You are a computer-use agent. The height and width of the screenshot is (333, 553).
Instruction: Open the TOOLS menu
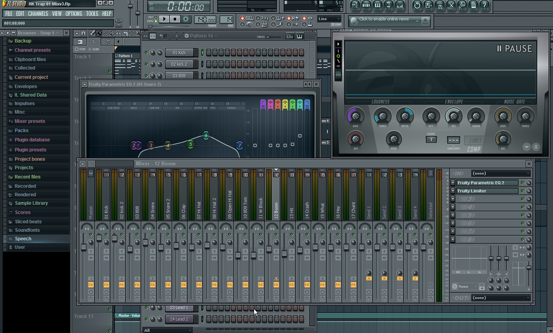point(92,14)
